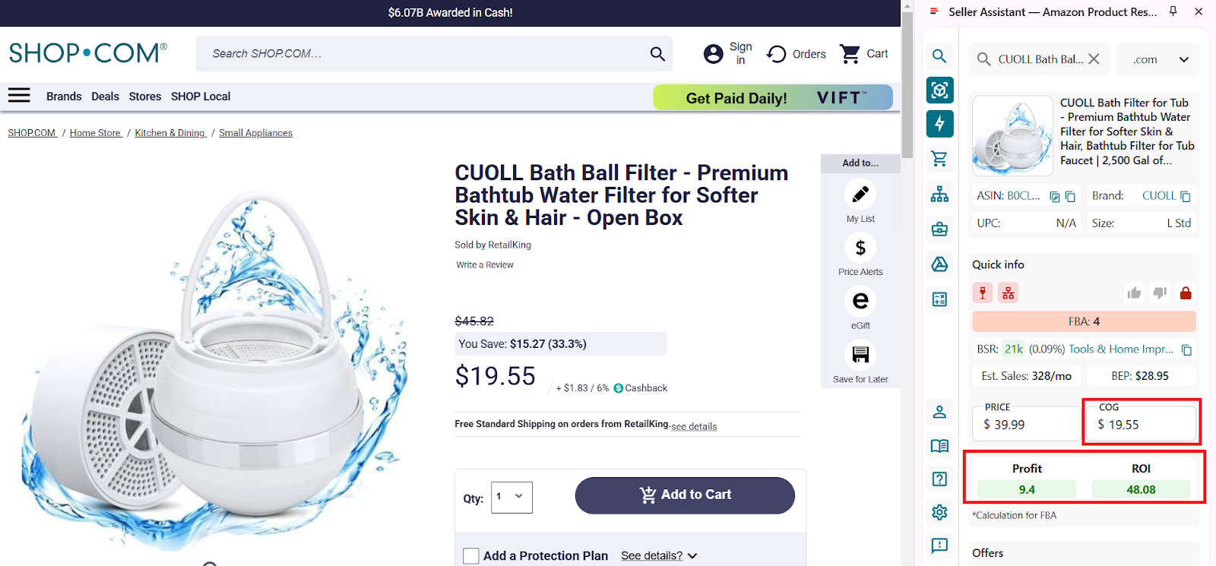Open the sidebar cart icon in Seller Assistant
This screenshot has height=566, width=1216.
coord(939,159)
